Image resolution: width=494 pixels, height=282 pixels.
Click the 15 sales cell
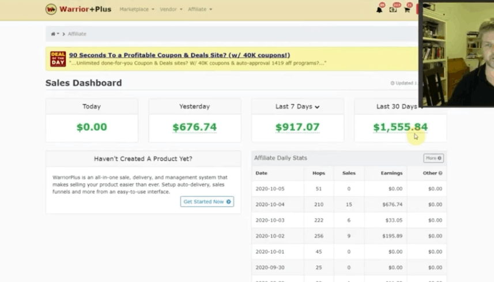[x=349, y=204]
